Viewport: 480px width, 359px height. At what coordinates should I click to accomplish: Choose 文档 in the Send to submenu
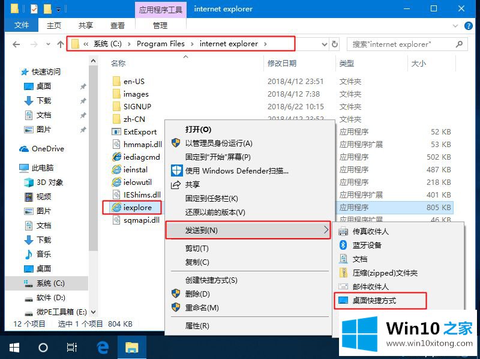(x=398, y=259)
